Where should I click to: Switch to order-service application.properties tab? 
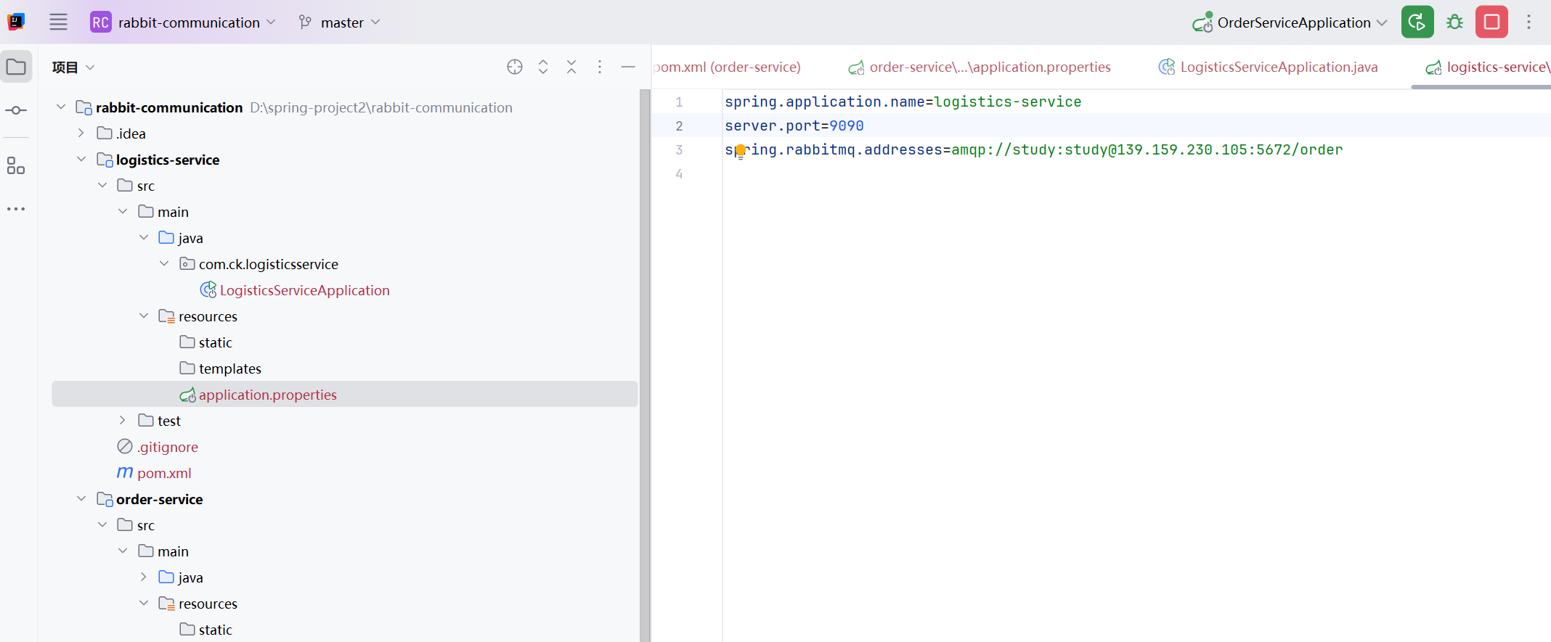point(980,67)
